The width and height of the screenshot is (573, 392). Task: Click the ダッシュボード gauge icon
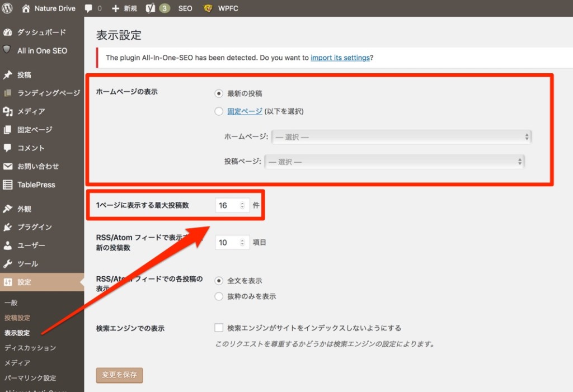click(8, 32)
